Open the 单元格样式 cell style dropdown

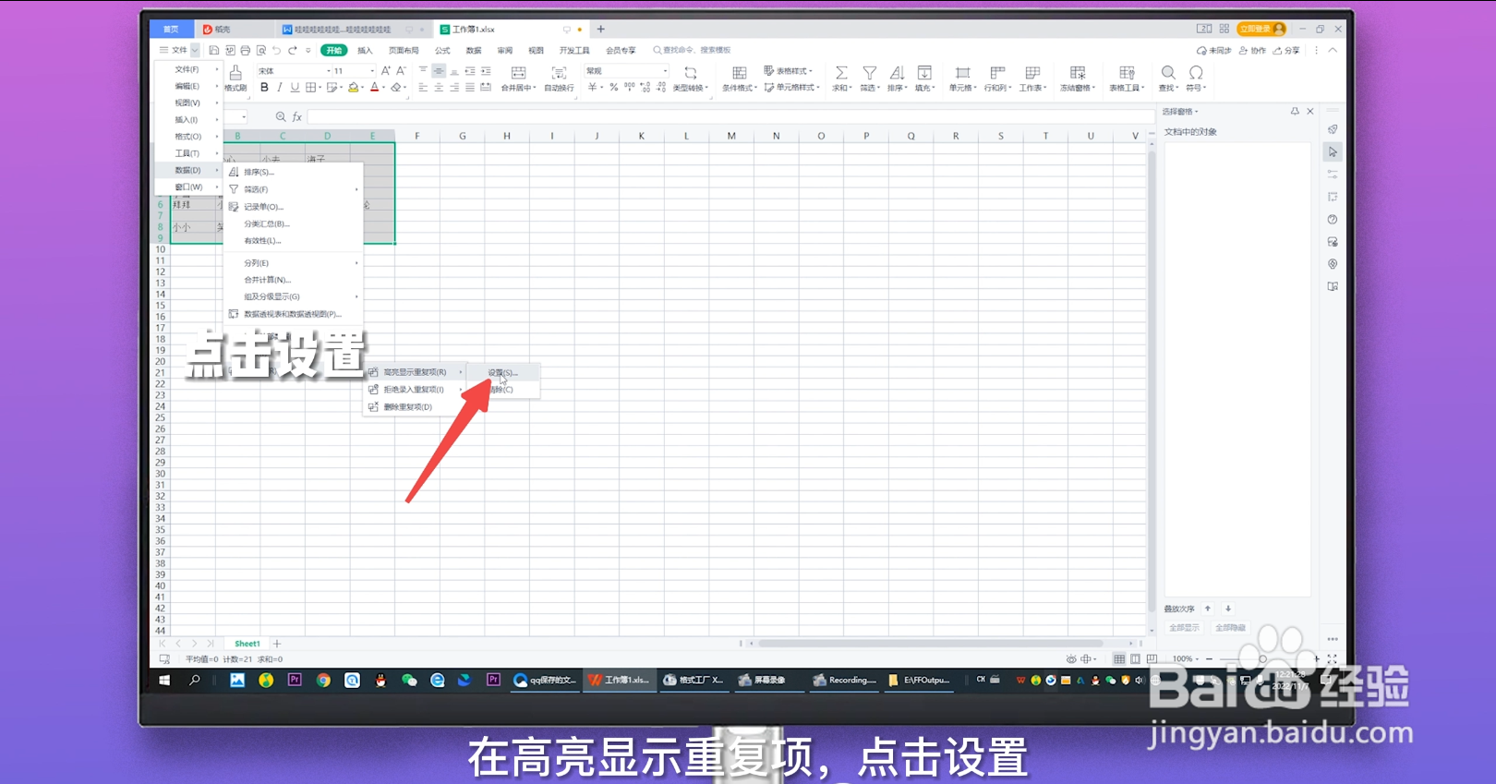tap(790, 88)
